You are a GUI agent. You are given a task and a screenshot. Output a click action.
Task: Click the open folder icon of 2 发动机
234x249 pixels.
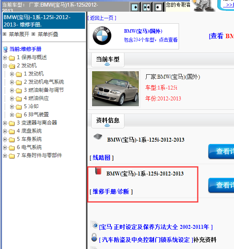coord(12,66)
